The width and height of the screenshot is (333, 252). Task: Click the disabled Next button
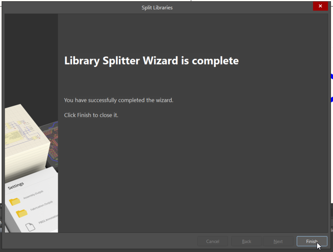tap(278, 241)
